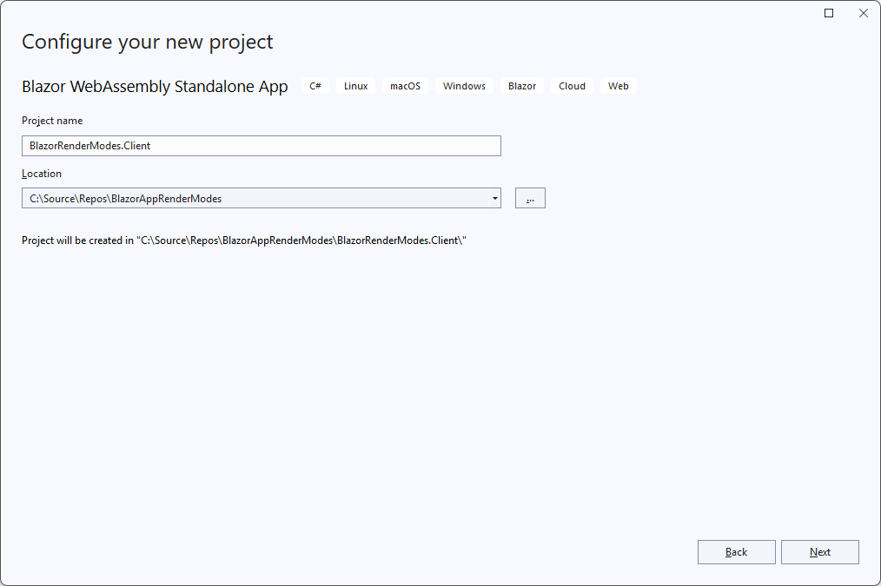Select the Blazor project tag

click(x=521, y=85)
